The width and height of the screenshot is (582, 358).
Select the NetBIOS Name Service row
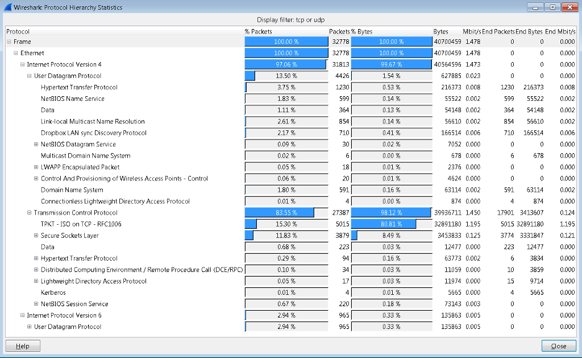pyautogui.click(x=291, y=98)
